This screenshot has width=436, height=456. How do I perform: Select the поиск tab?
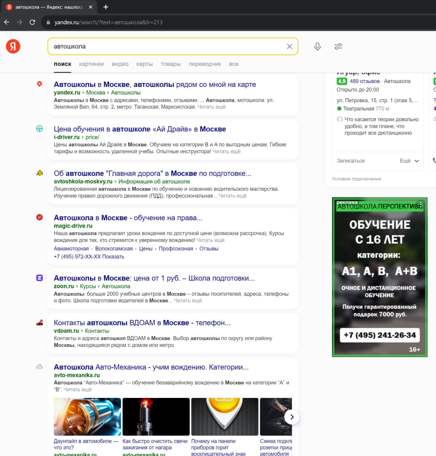pos(63,64)
